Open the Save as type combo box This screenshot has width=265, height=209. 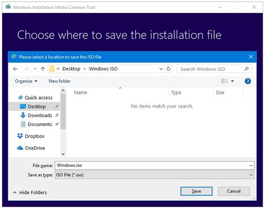pos(154,175)
